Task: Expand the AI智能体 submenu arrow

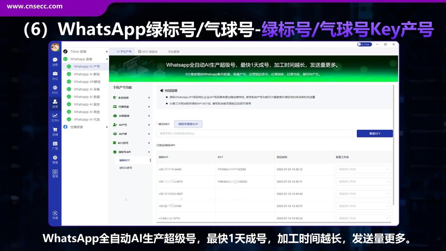Action: [x=149, y=116]
